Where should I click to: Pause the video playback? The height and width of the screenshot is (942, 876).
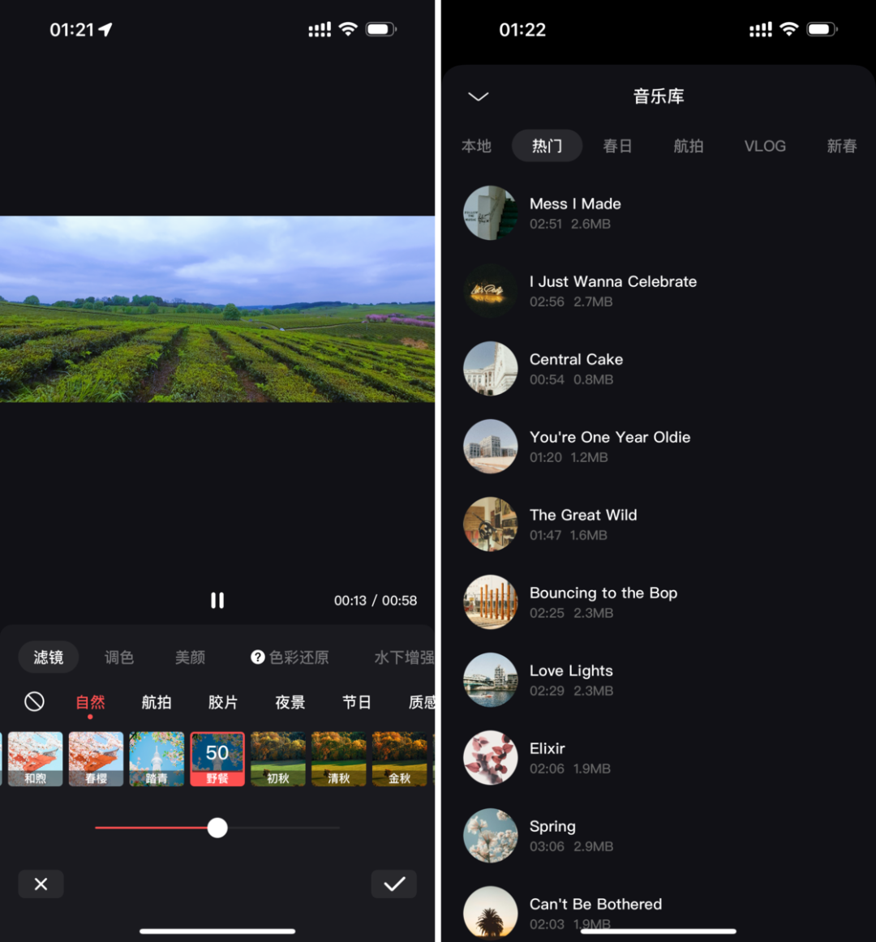tap(217, 600)
